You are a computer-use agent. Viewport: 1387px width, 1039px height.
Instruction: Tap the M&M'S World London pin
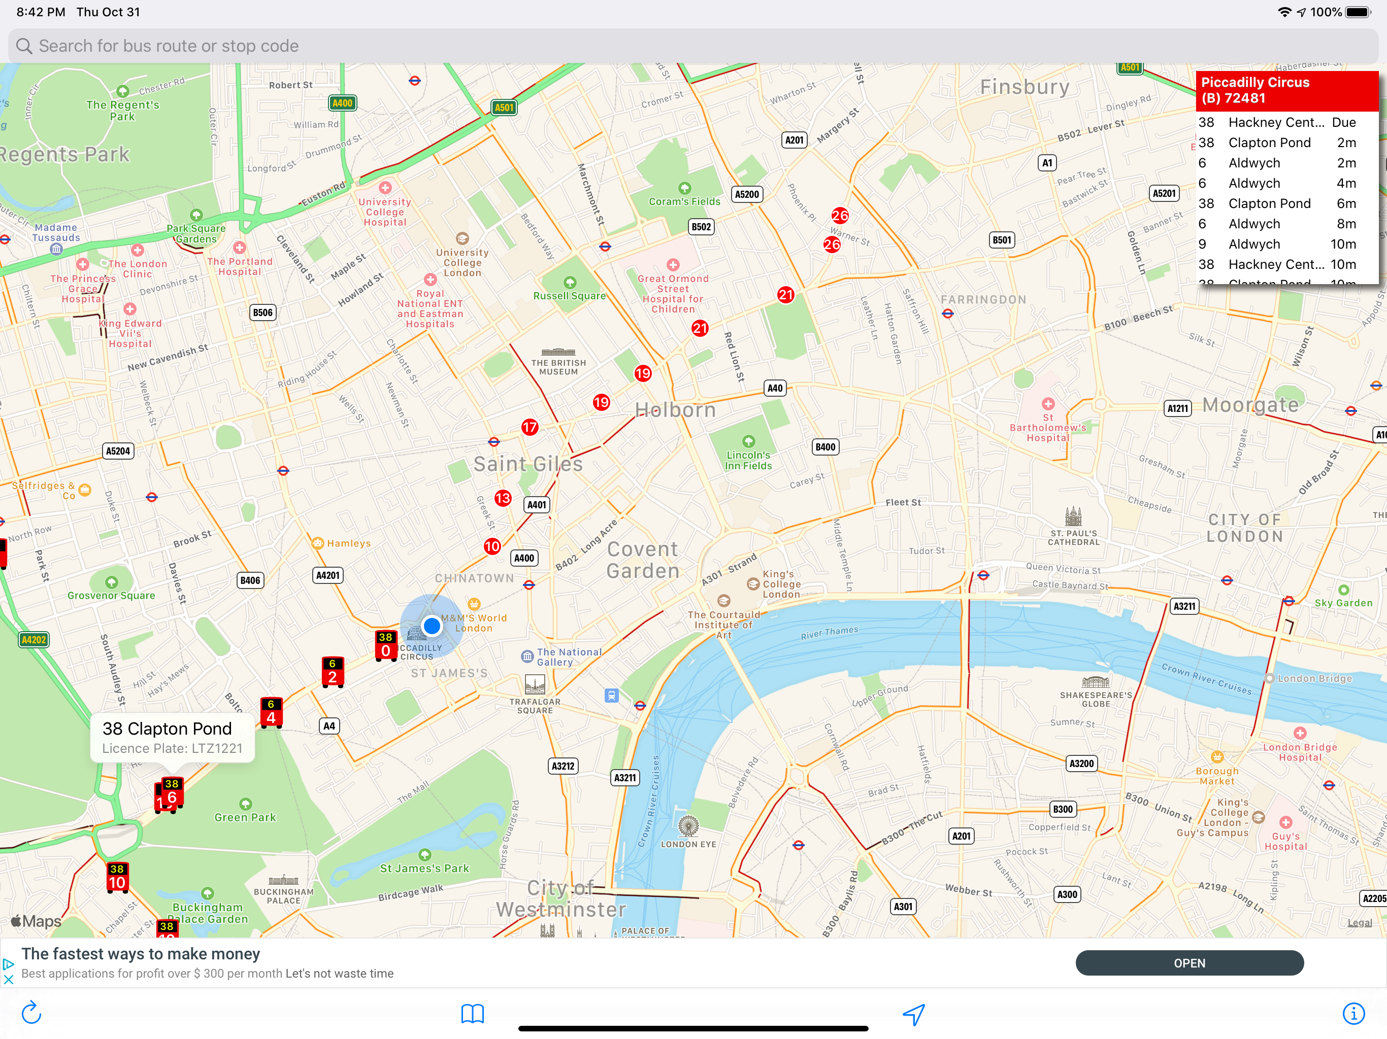tap(474, 604)
